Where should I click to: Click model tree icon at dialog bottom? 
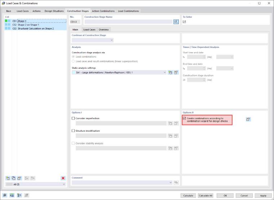coord(19,195)
